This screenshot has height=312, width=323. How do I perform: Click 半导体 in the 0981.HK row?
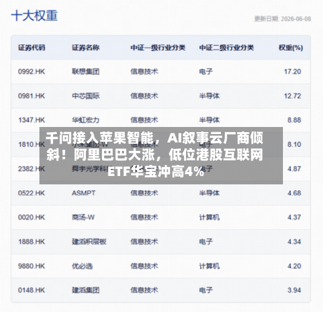click(x=209, y=96)
